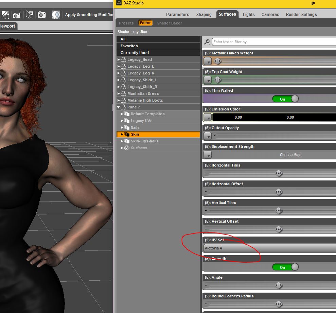Image resolution: width=336 pixels, height=313 pixels.
Task: Select the geometry editor pencil tool icon
Action: [x=5, y=15]
